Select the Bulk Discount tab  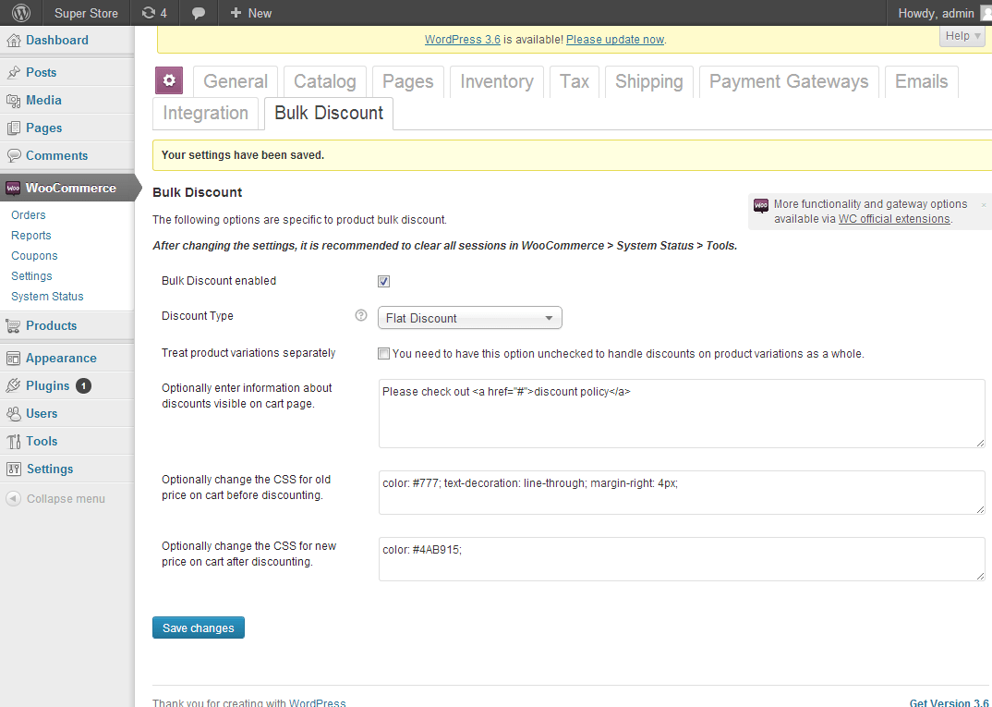pos(329,114)
